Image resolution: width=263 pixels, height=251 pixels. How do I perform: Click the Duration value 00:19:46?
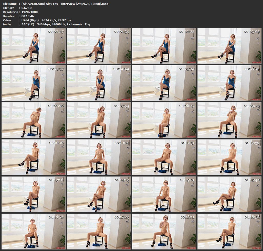28,16
